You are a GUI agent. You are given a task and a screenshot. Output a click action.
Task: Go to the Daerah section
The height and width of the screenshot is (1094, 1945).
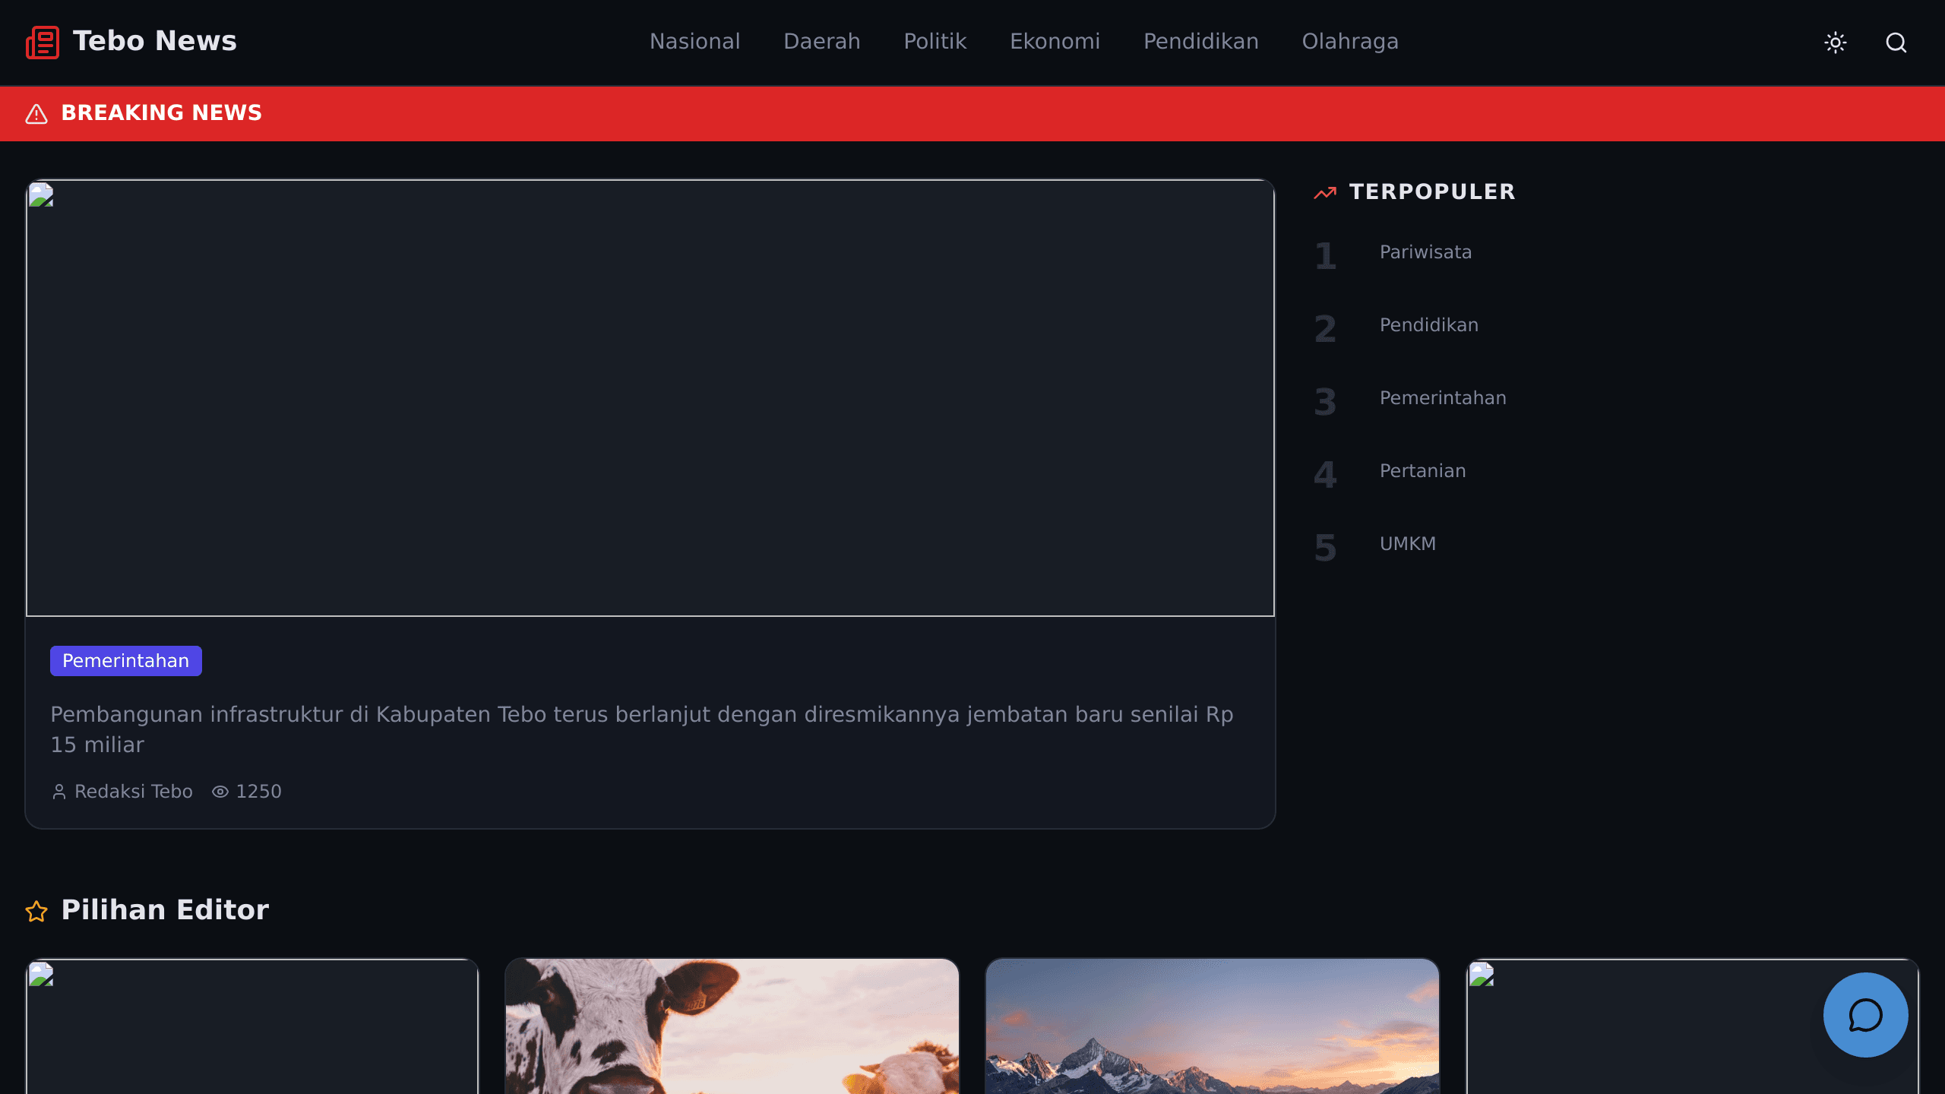coord(821,42)
